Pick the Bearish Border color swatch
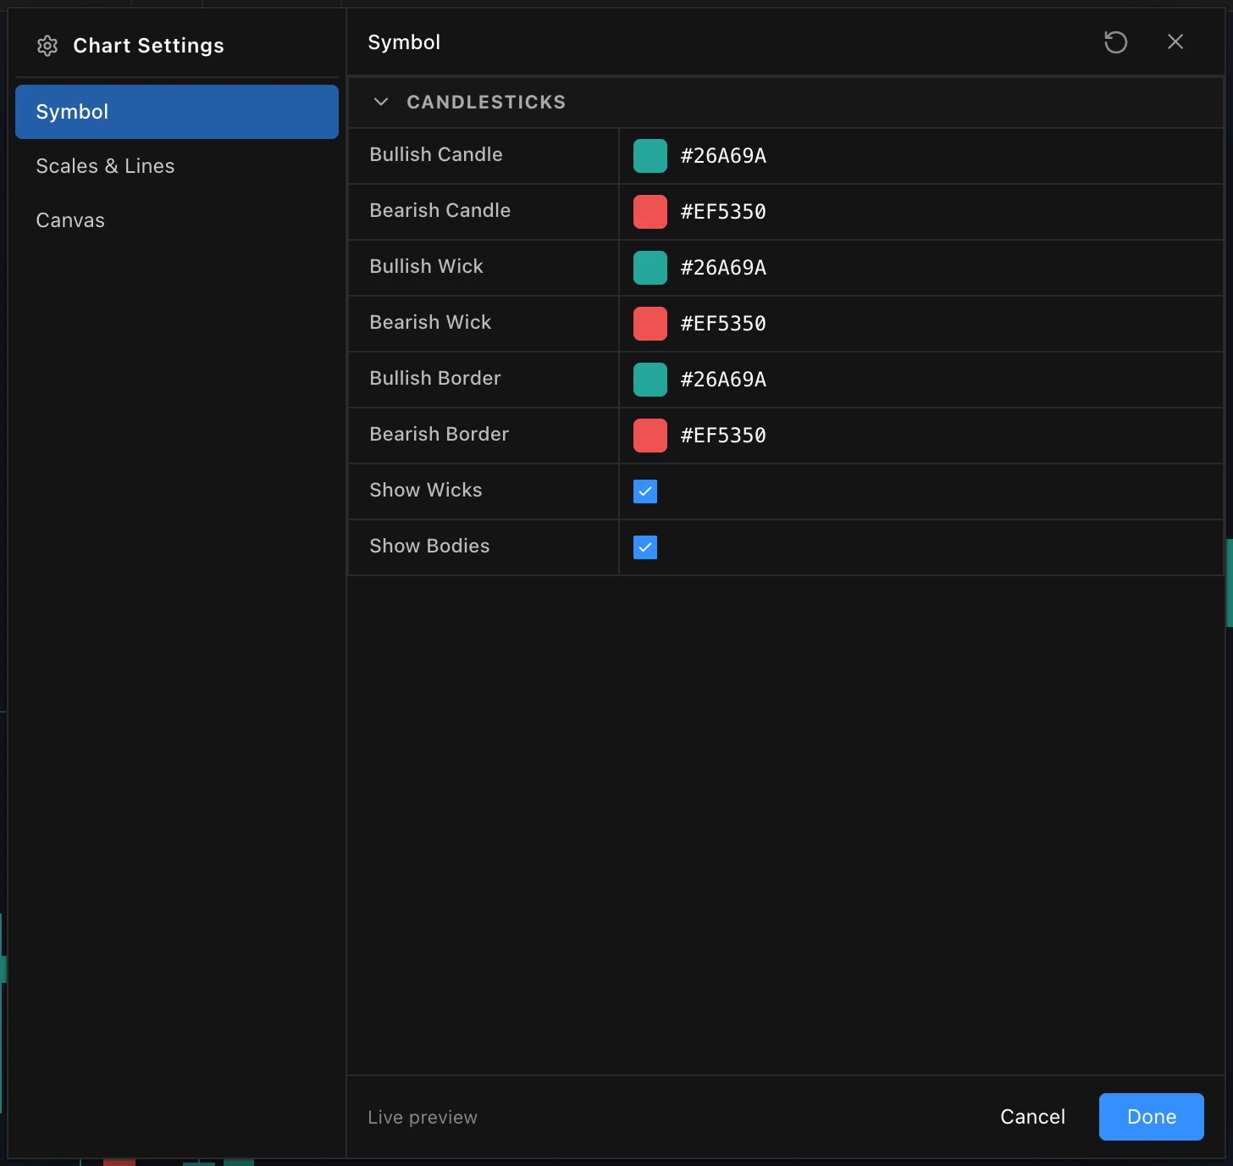Screen dimensions: 1233x1166 [650, 436]
